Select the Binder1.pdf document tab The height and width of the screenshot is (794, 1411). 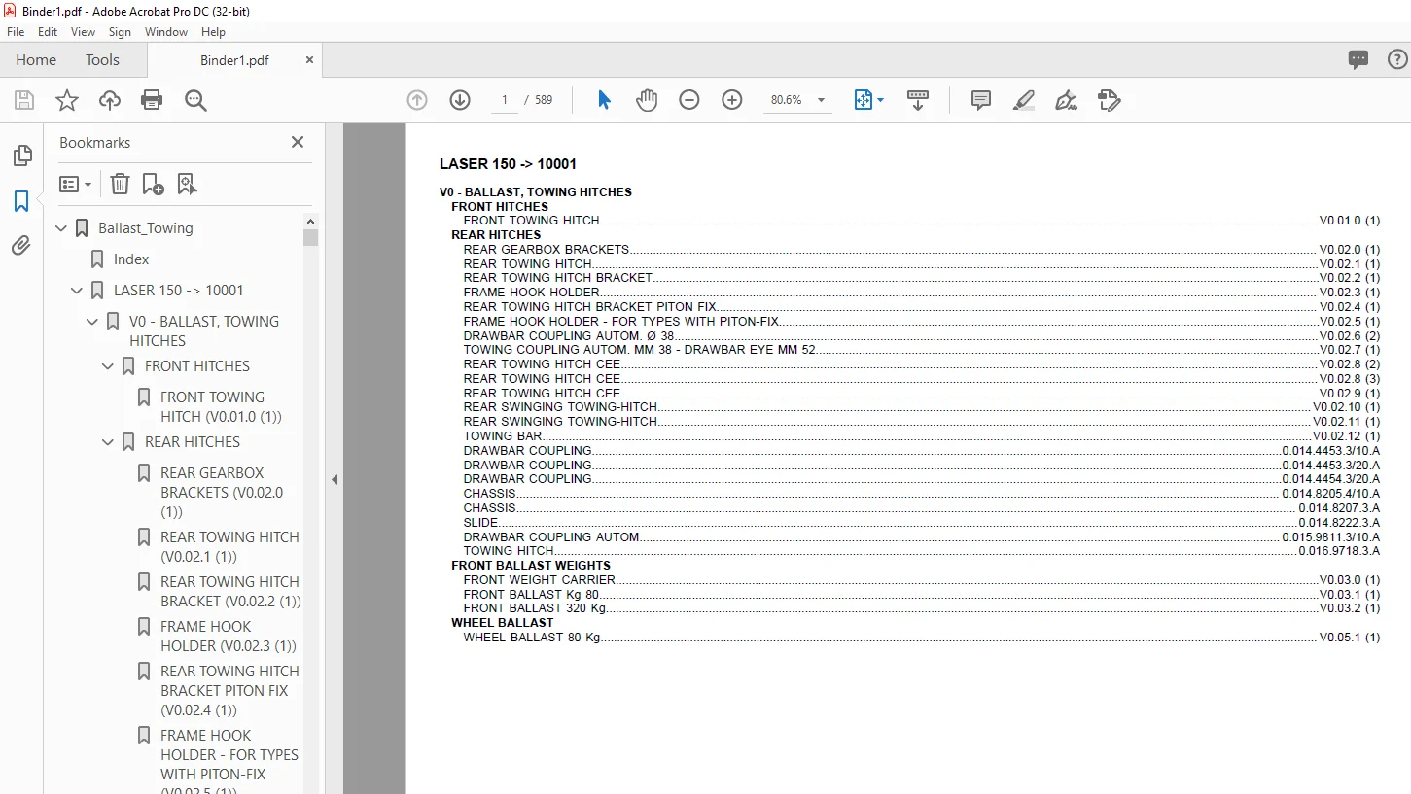[x=234, y=60]
